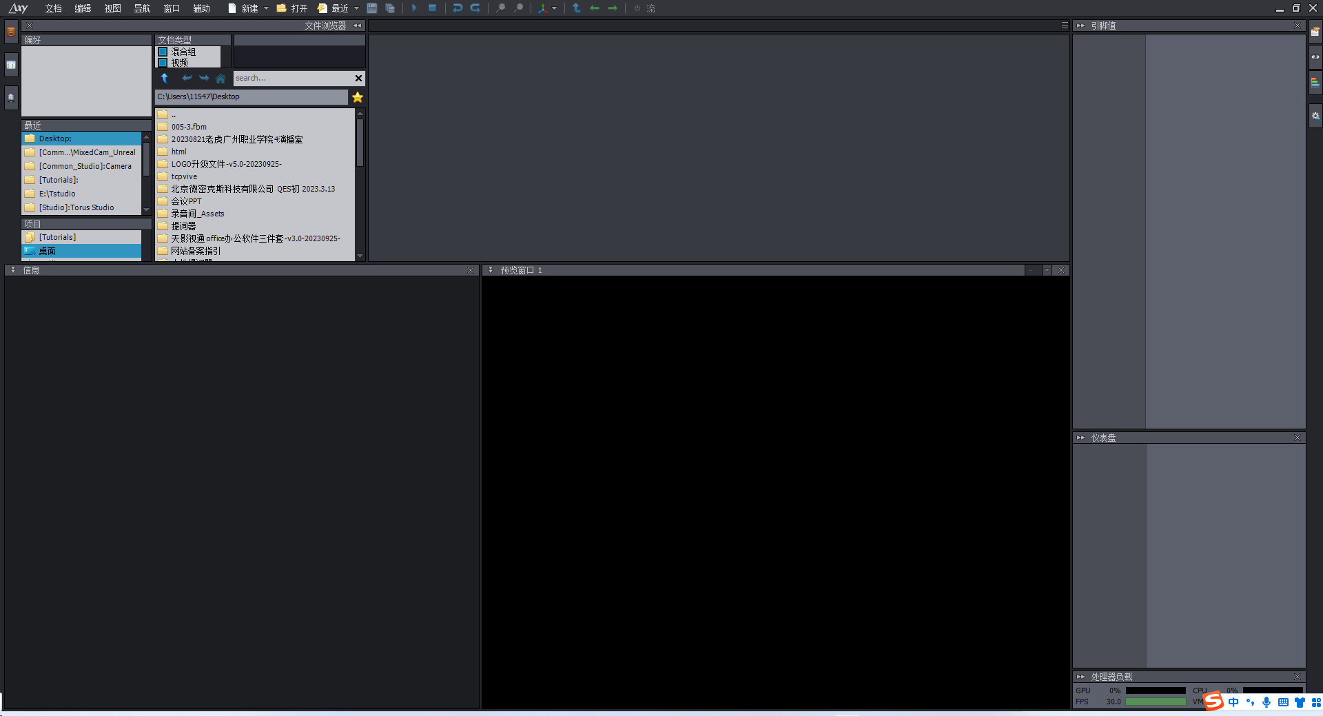Click the redo arrow icon
1323x716 pixels.
tap(475, 8)
